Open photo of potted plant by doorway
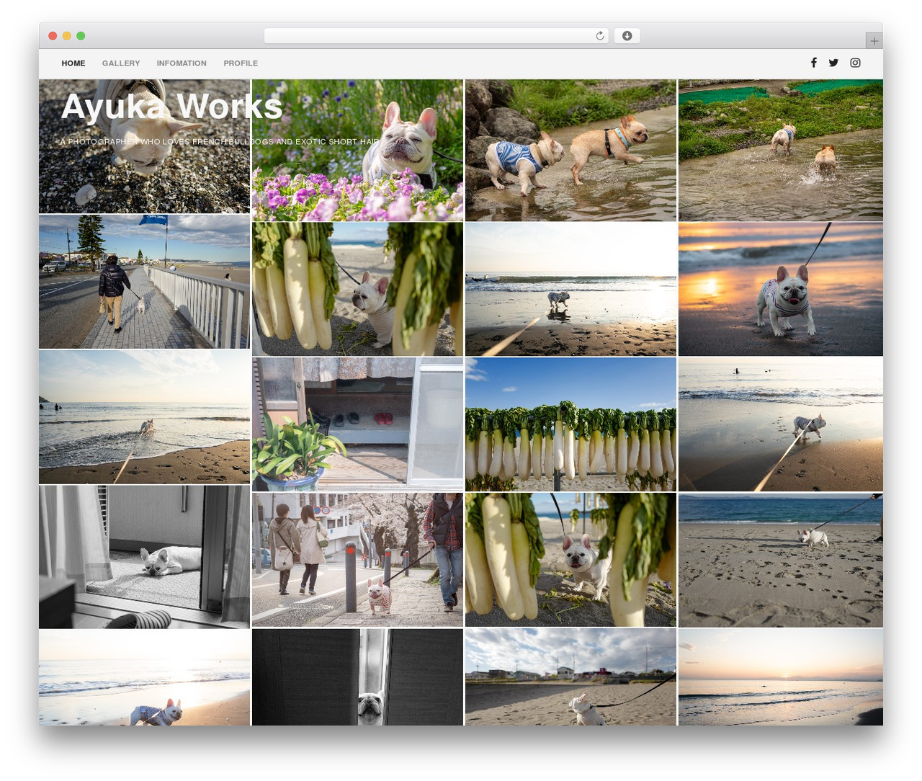 pyautogui.click(x=358, y=424)
